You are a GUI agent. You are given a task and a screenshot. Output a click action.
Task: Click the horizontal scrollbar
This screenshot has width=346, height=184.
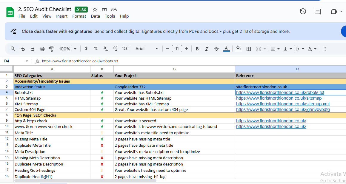click(x=85, y=180)
